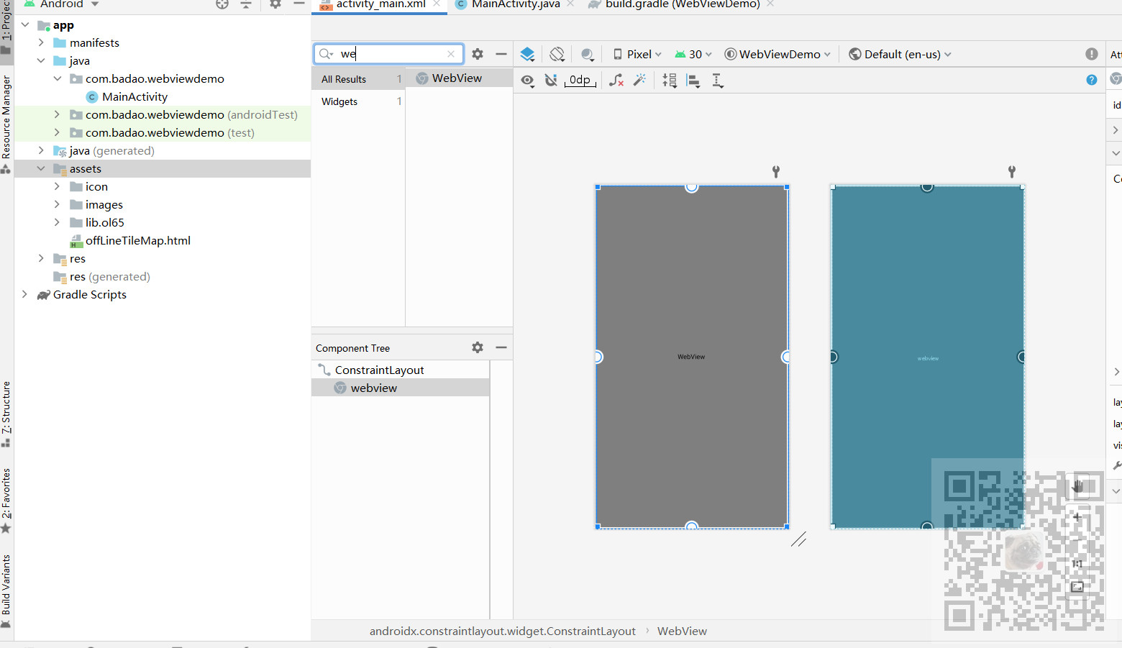Open the night mode selector icon
The image size is (1122, 648).
coord(588,55)
